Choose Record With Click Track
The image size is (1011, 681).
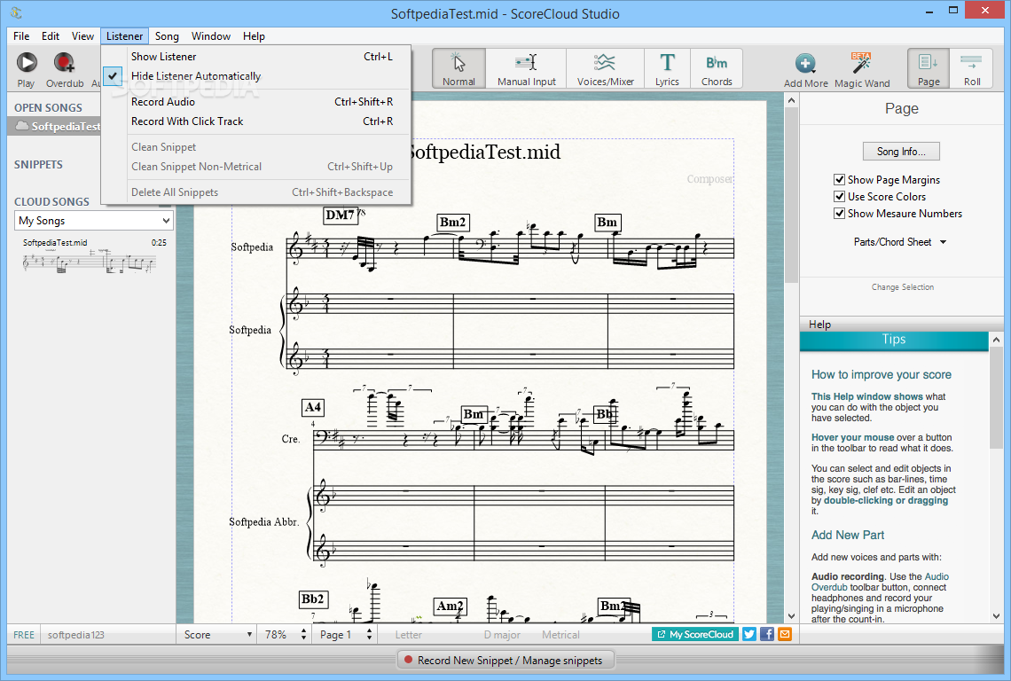pyautogui.click(x=256, y=121)
